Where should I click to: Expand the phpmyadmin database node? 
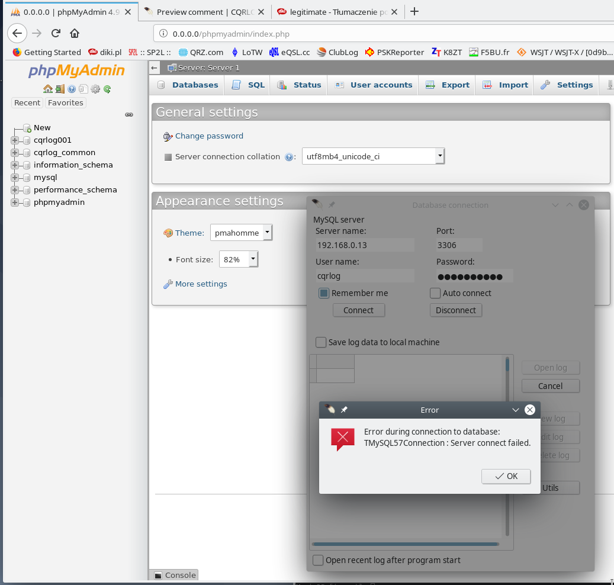[x=15, y=202]
